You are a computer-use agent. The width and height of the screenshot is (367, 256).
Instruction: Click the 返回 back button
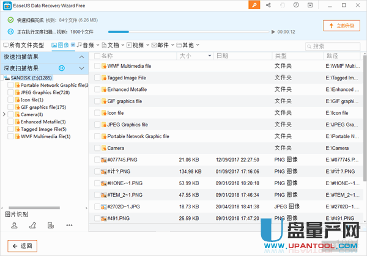tap(23, 246)
